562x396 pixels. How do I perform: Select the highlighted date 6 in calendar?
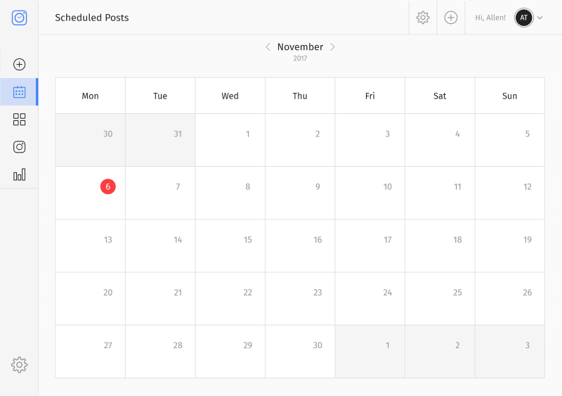[107, 186]
